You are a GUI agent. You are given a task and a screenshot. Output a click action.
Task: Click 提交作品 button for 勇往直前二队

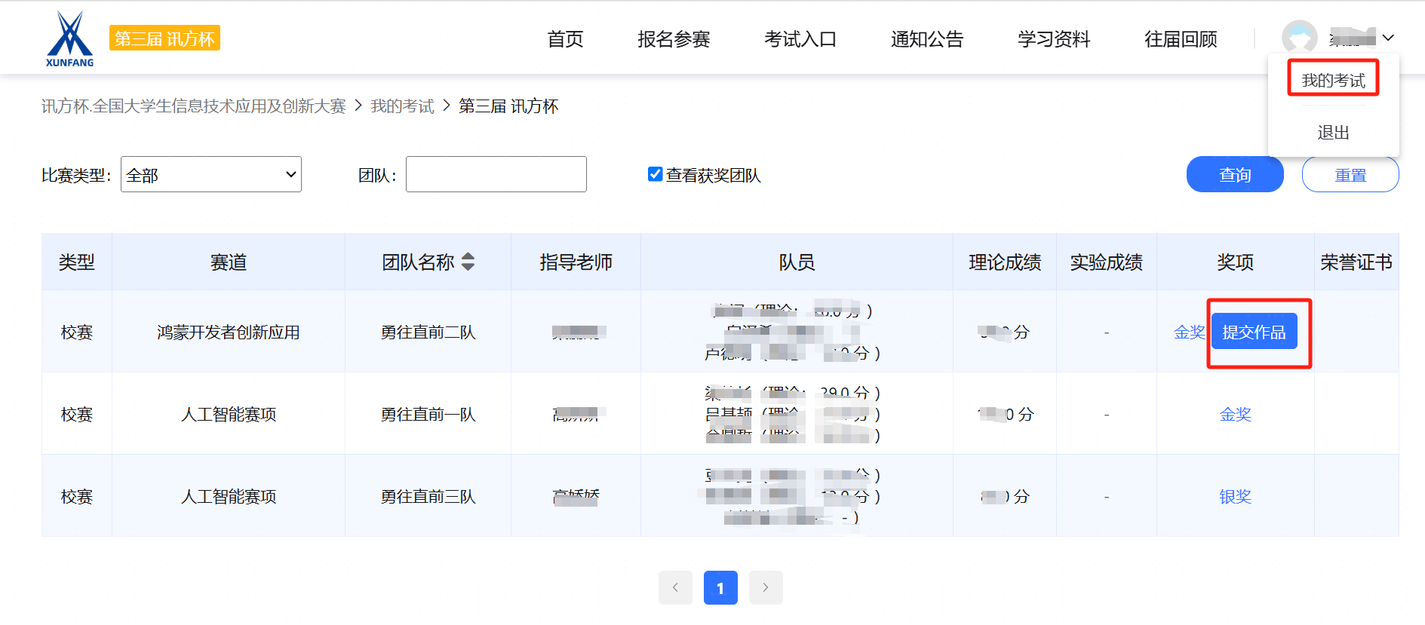click(1254, 332)
